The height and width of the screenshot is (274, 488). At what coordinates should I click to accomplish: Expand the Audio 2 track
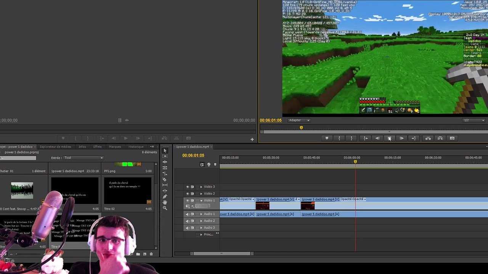pyautogui.click(x=201, y=221)
